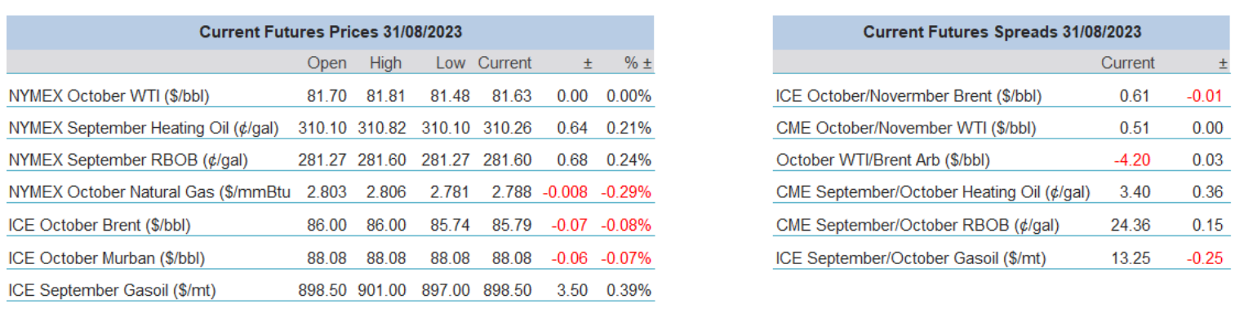This screenshot has height=330, width=1253.
Task: Click CME September/October RBOB spread label
Action: 916,225
